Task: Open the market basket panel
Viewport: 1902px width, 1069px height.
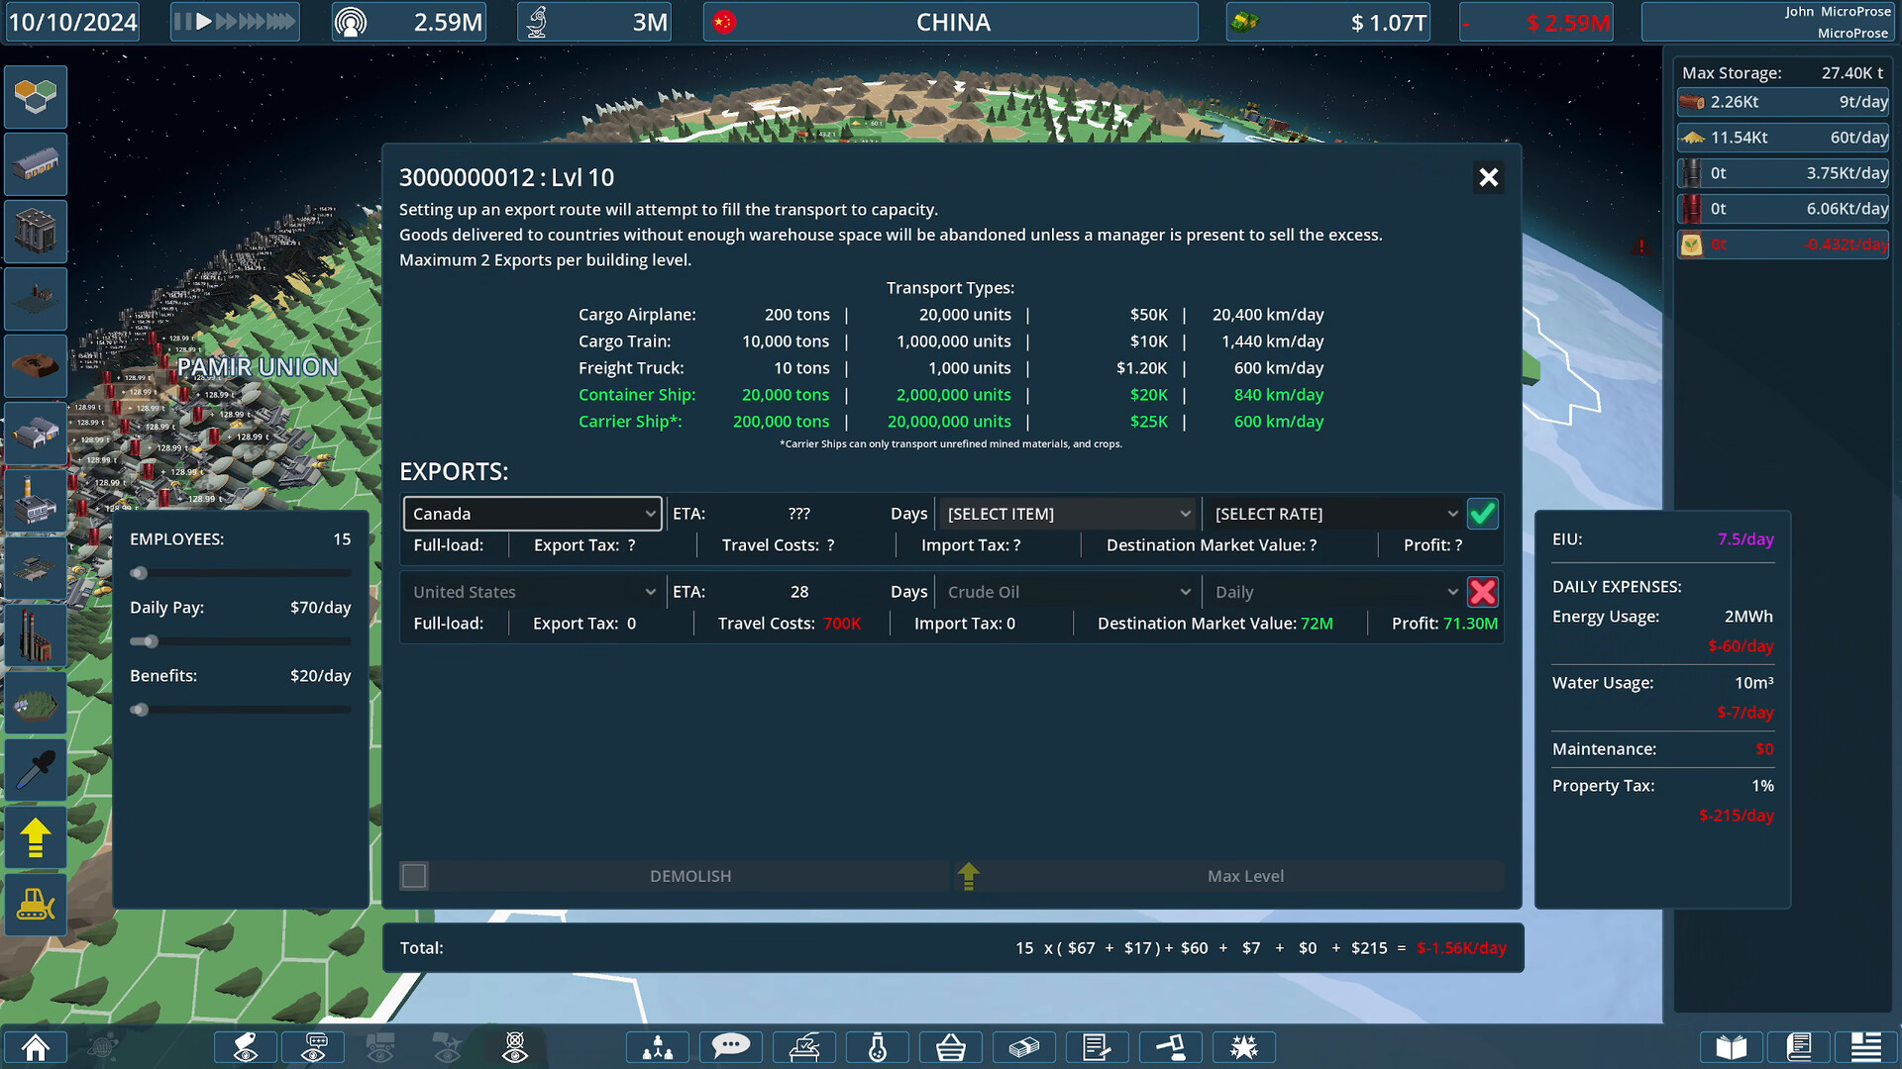Action: click(951, 1046)
